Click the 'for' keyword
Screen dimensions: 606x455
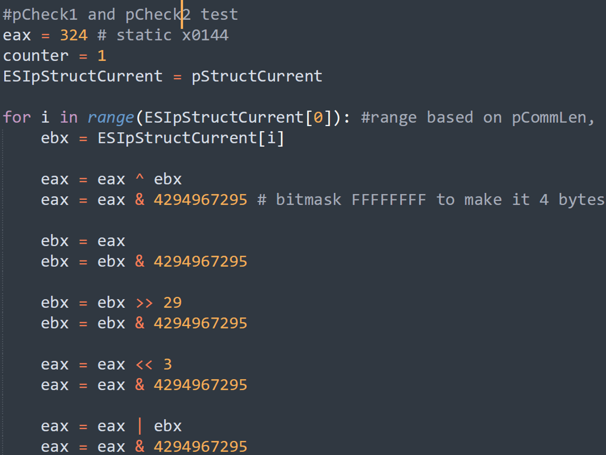(x=17, y=118)
